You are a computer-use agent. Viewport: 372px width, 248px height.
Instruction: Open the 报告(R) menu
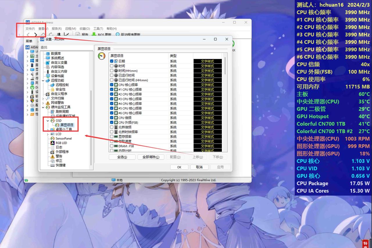click(x=57, y=29)
